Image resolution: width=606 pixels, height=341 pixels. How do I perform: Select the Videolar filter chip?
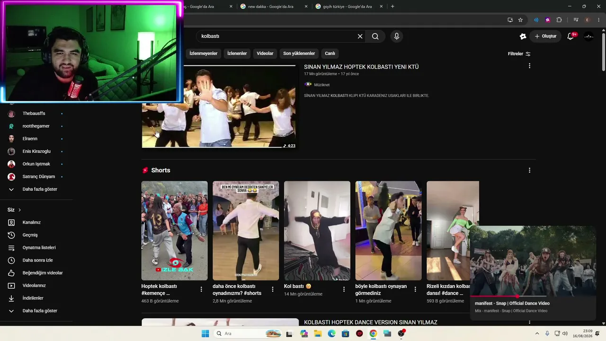(x=265, y=54)
